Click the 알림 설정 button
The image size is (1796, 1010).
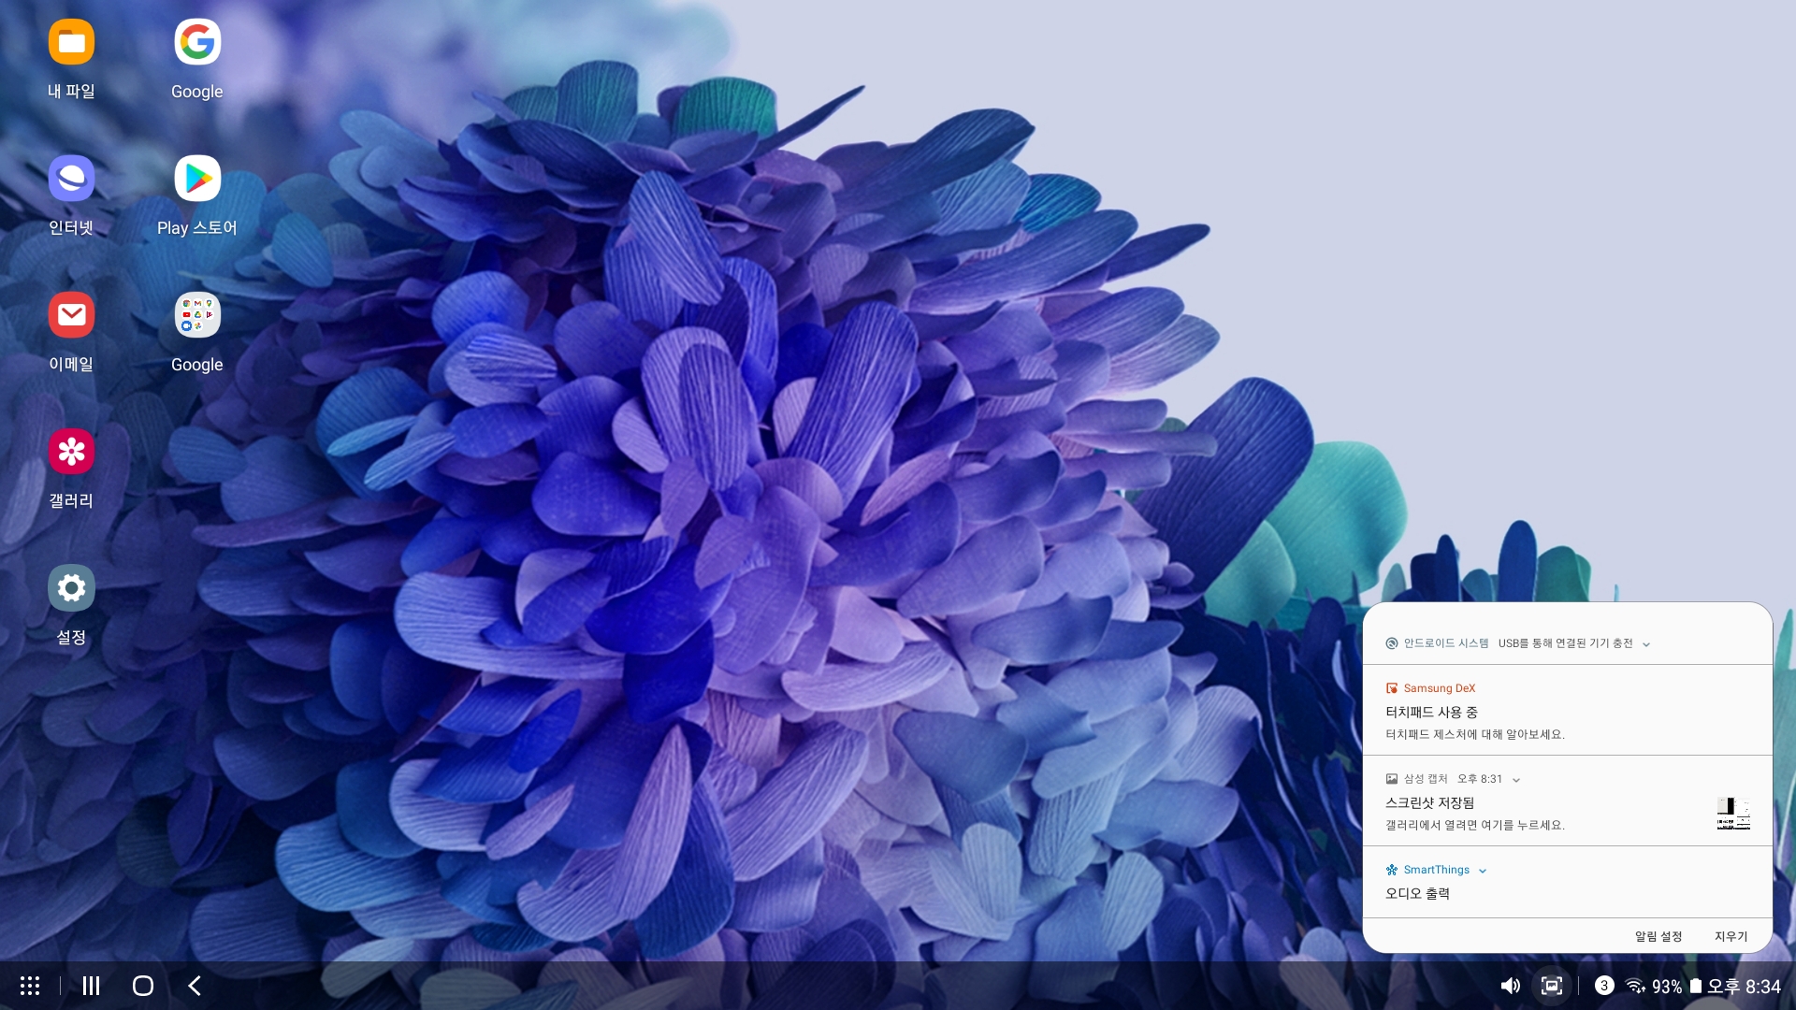(x=1658, y=936)
